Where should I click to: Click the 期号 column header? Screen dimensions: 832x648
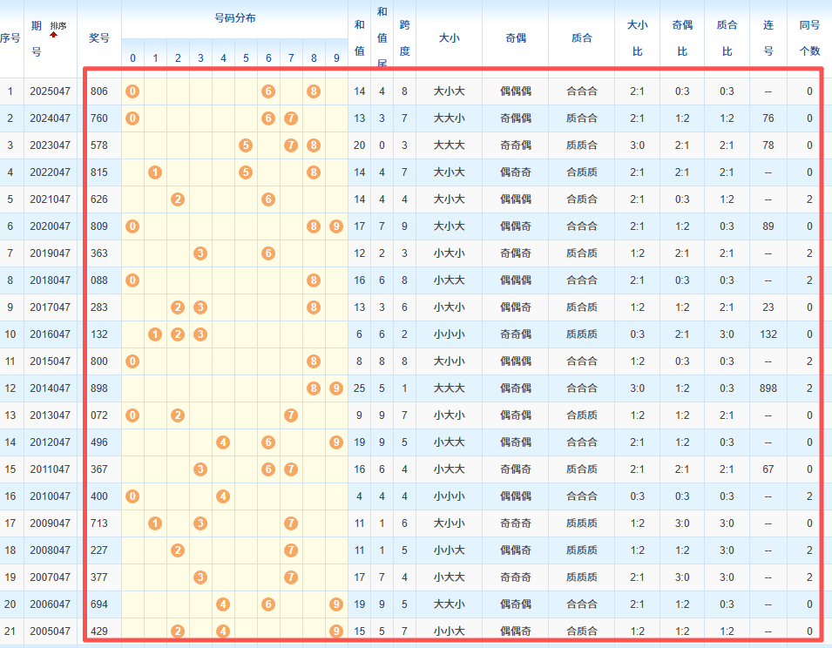pyautogui.click(x=36, y=38)
